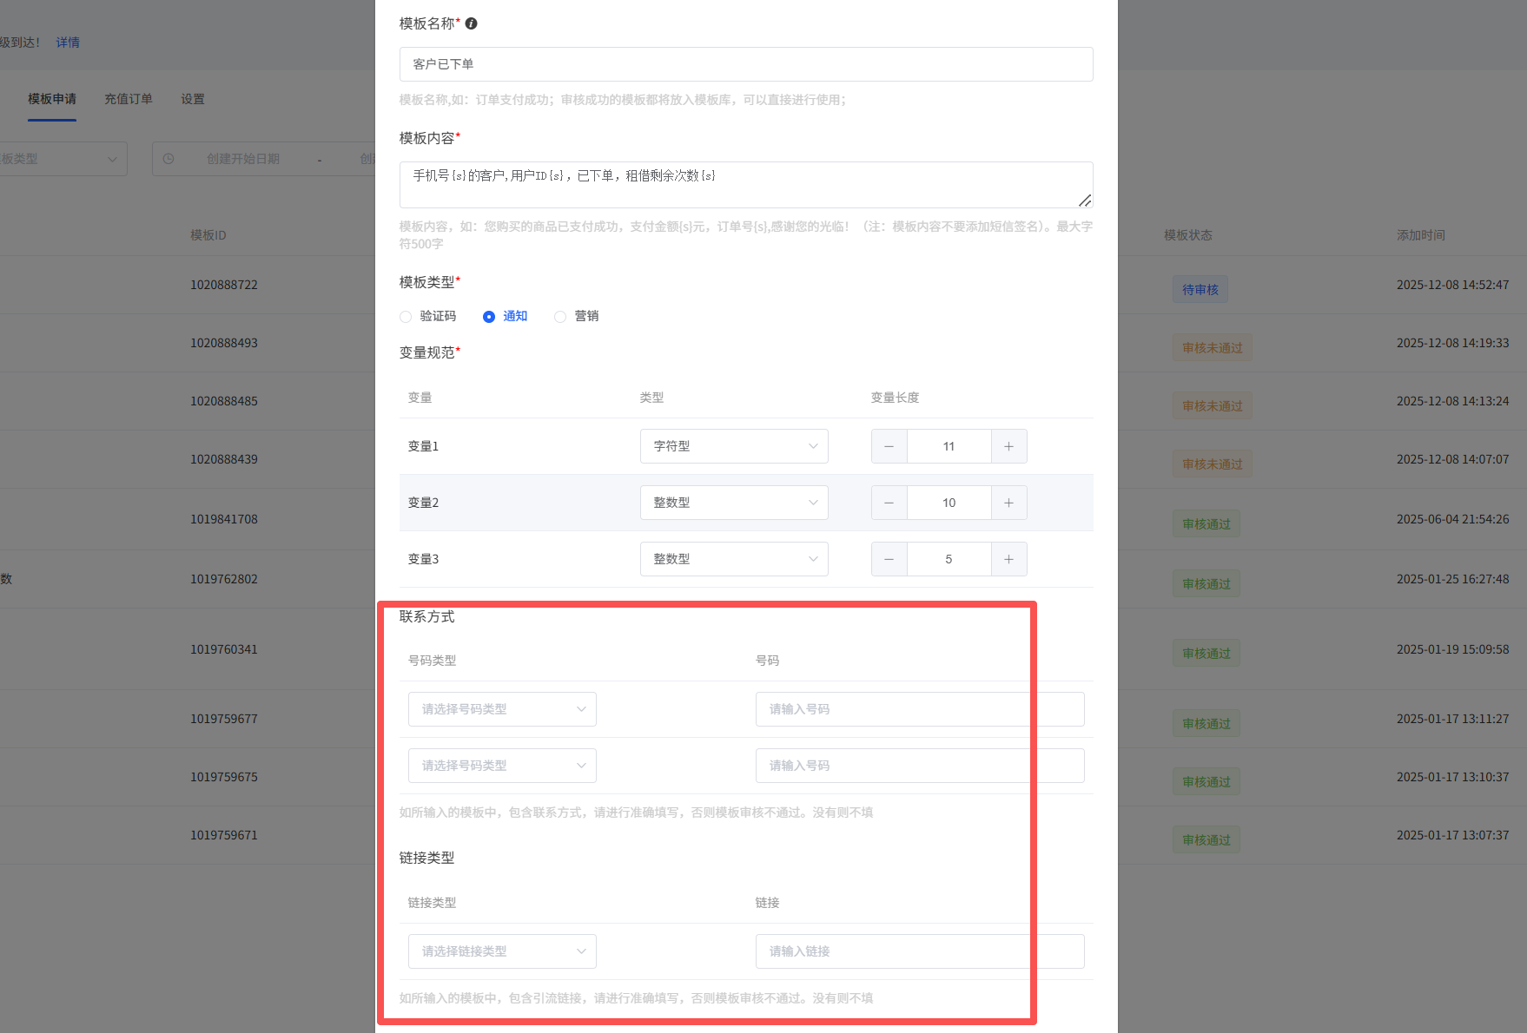
Task: Open the 请选择链接类型 dropdown
Action: [x=502, y=951]
